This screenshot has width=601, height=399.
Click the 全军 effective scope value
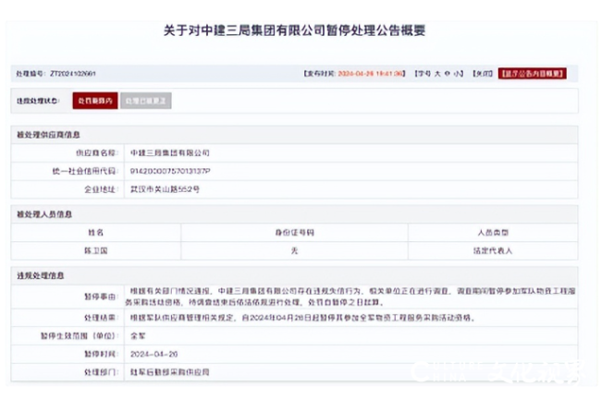[137, 334]
